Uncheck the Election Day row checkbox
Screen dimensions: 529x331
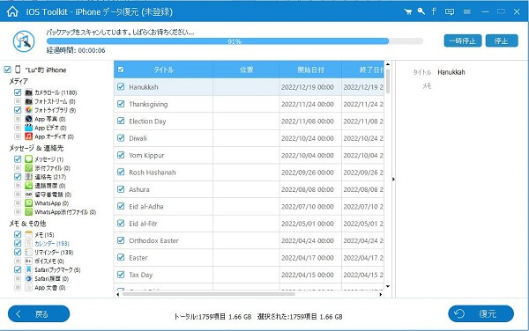121,121
